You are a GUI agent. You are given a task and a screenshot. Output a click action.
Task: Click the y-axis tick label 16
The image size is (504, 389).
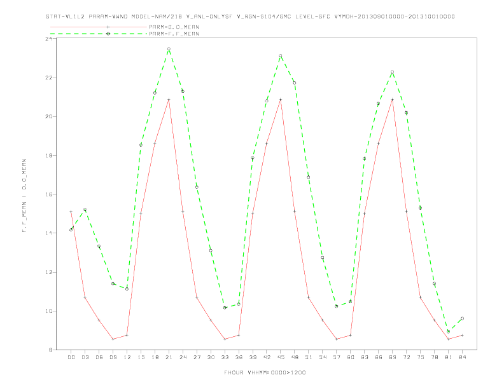point(49,194)
